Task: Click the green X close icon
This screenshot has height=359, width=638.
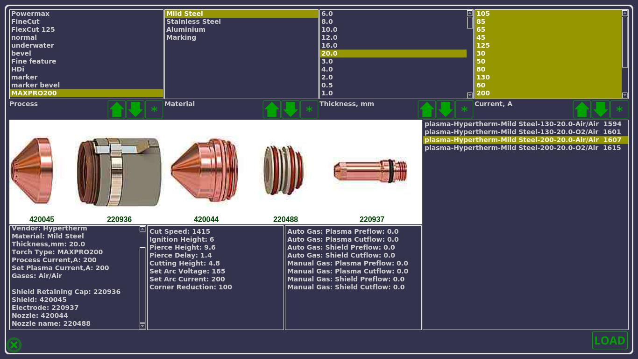Action: [14, 345]
